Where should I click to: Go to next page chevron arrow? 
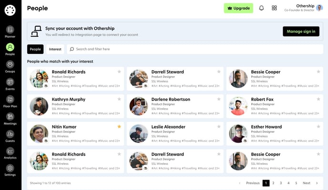coord(317,183)
